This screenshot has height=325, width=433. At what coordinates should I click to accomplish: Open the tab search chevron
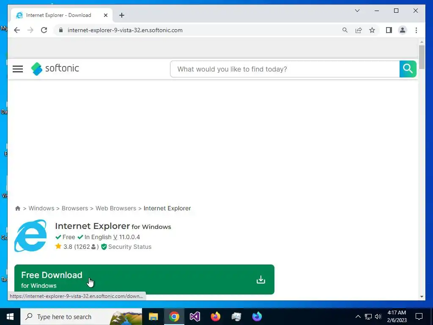(357, 11)
